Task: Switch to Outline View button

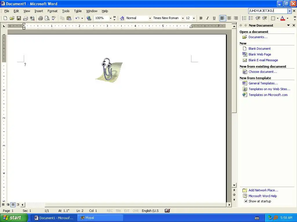Action: click(18, 204)
